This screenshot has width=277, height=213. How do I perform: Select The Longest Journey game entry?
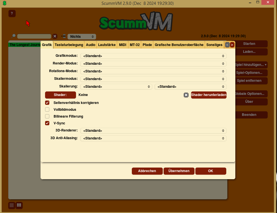(x=25, y=45)
